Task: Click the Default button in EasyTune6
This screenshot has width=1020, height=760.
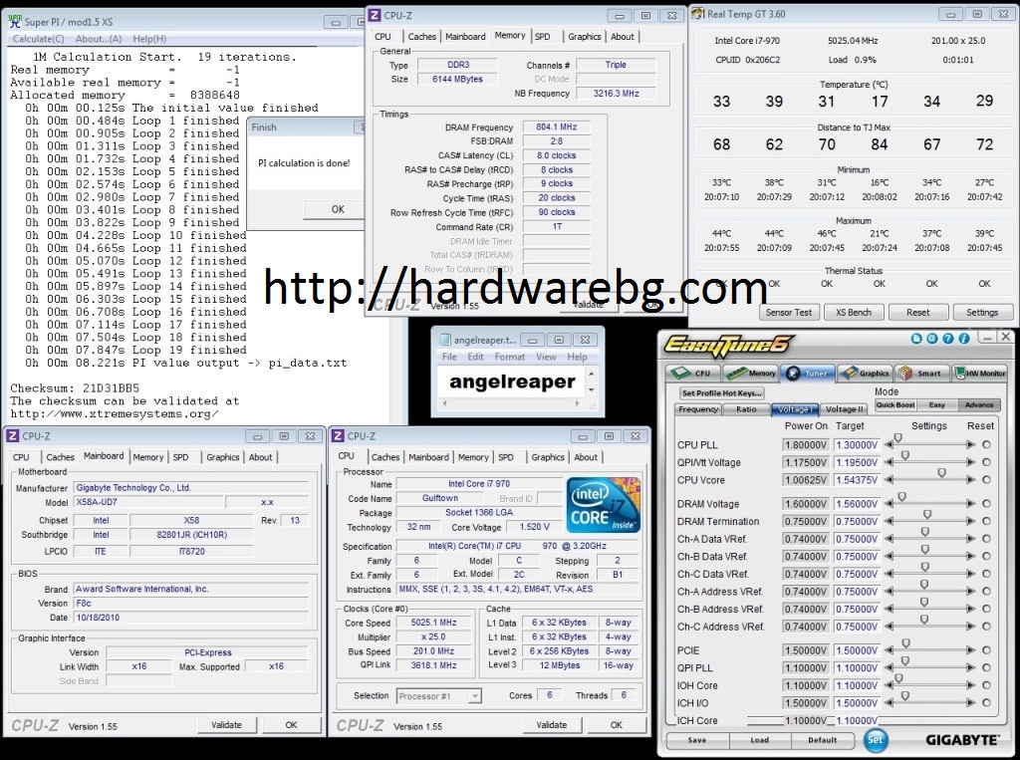Action: 822,740
